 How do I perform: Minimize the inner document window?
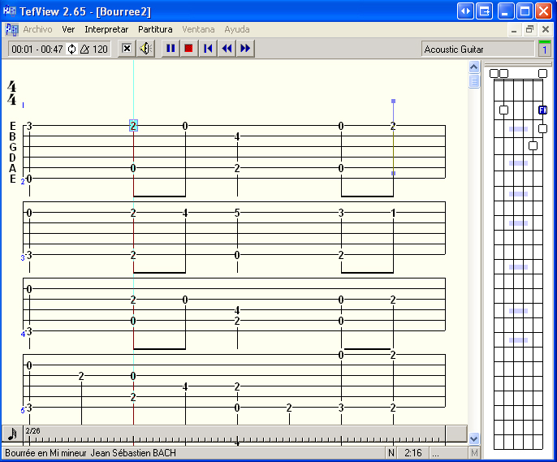point(514,29)
